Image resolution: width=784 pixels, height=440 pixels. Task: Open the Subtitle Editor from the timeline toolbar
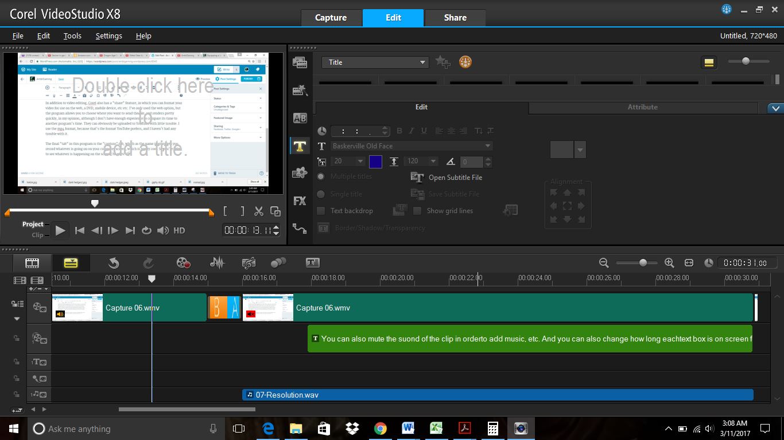[x=312, y=262]
